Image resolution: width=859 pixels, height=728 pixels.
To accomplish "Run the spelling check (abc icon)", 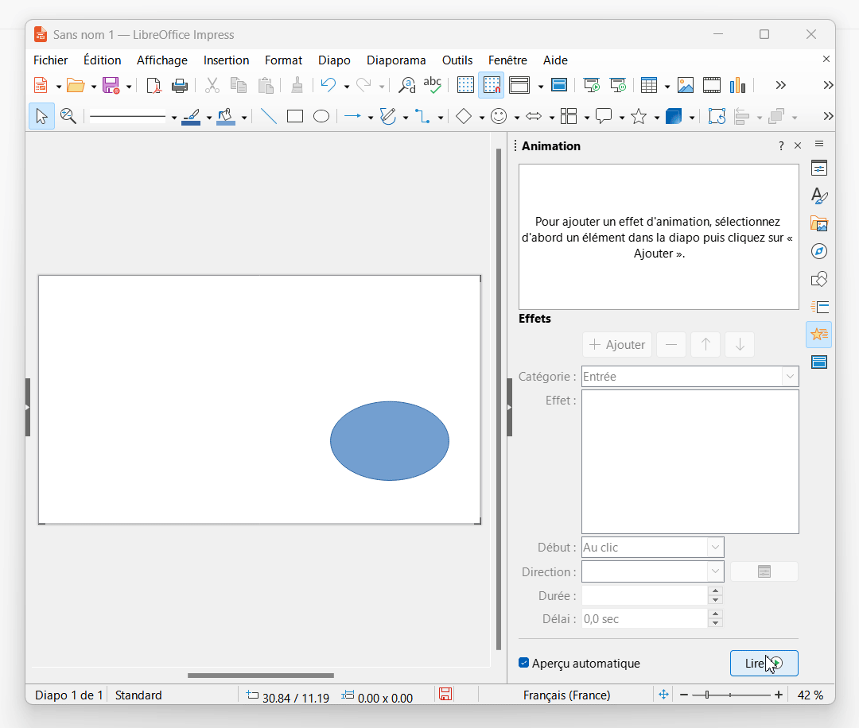I will (x=432, y=85).
